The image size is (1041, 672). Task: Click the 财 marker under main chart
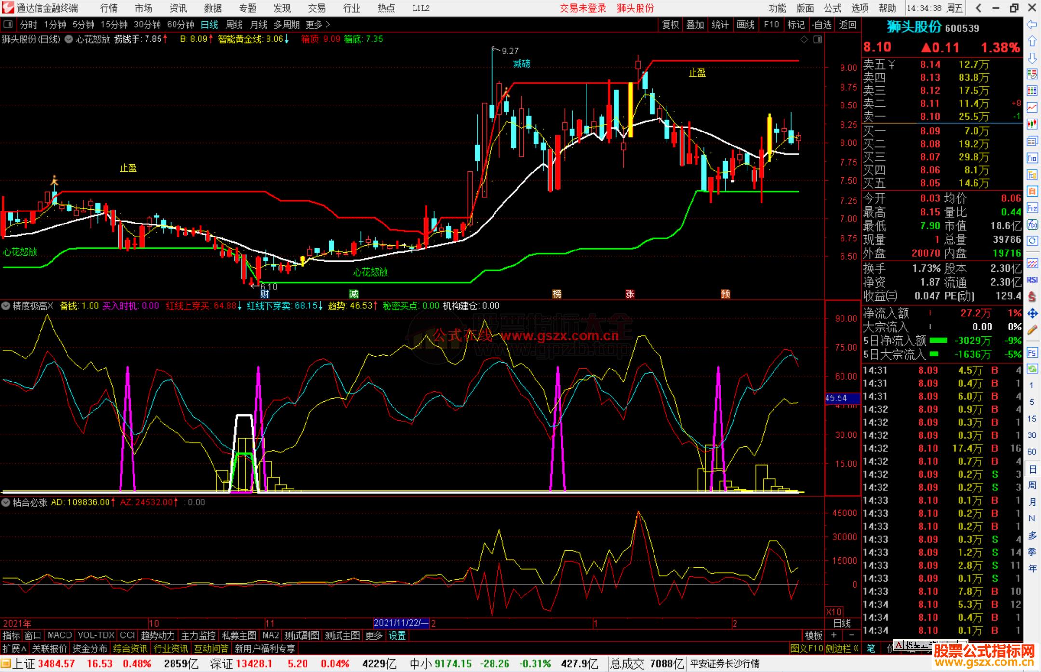point(265,294)
